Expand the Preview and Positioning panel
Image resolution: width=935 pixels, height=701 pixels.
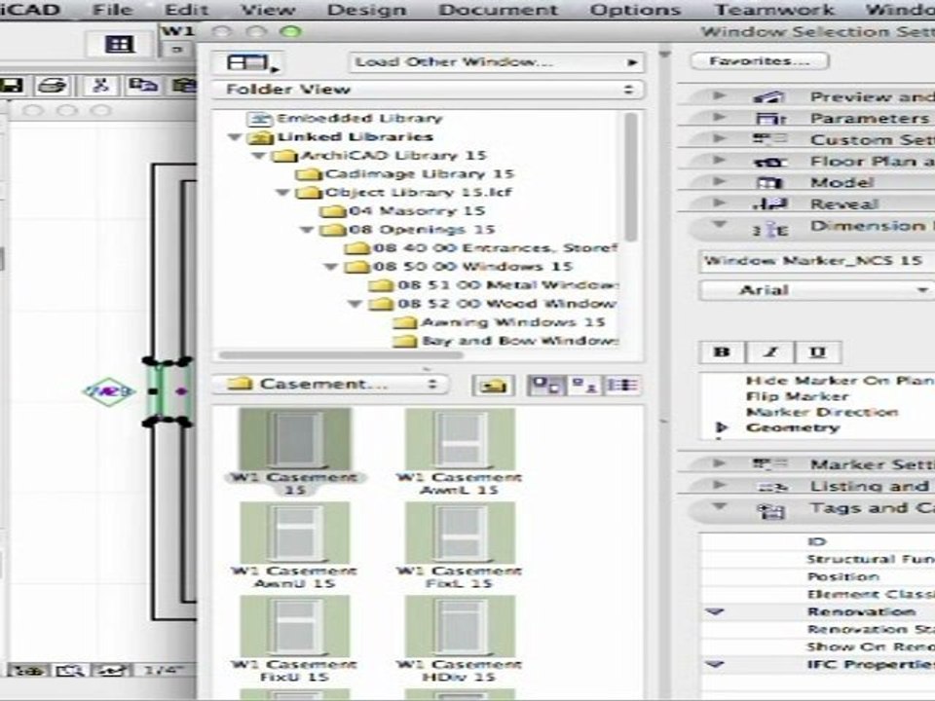coord(720,96)
